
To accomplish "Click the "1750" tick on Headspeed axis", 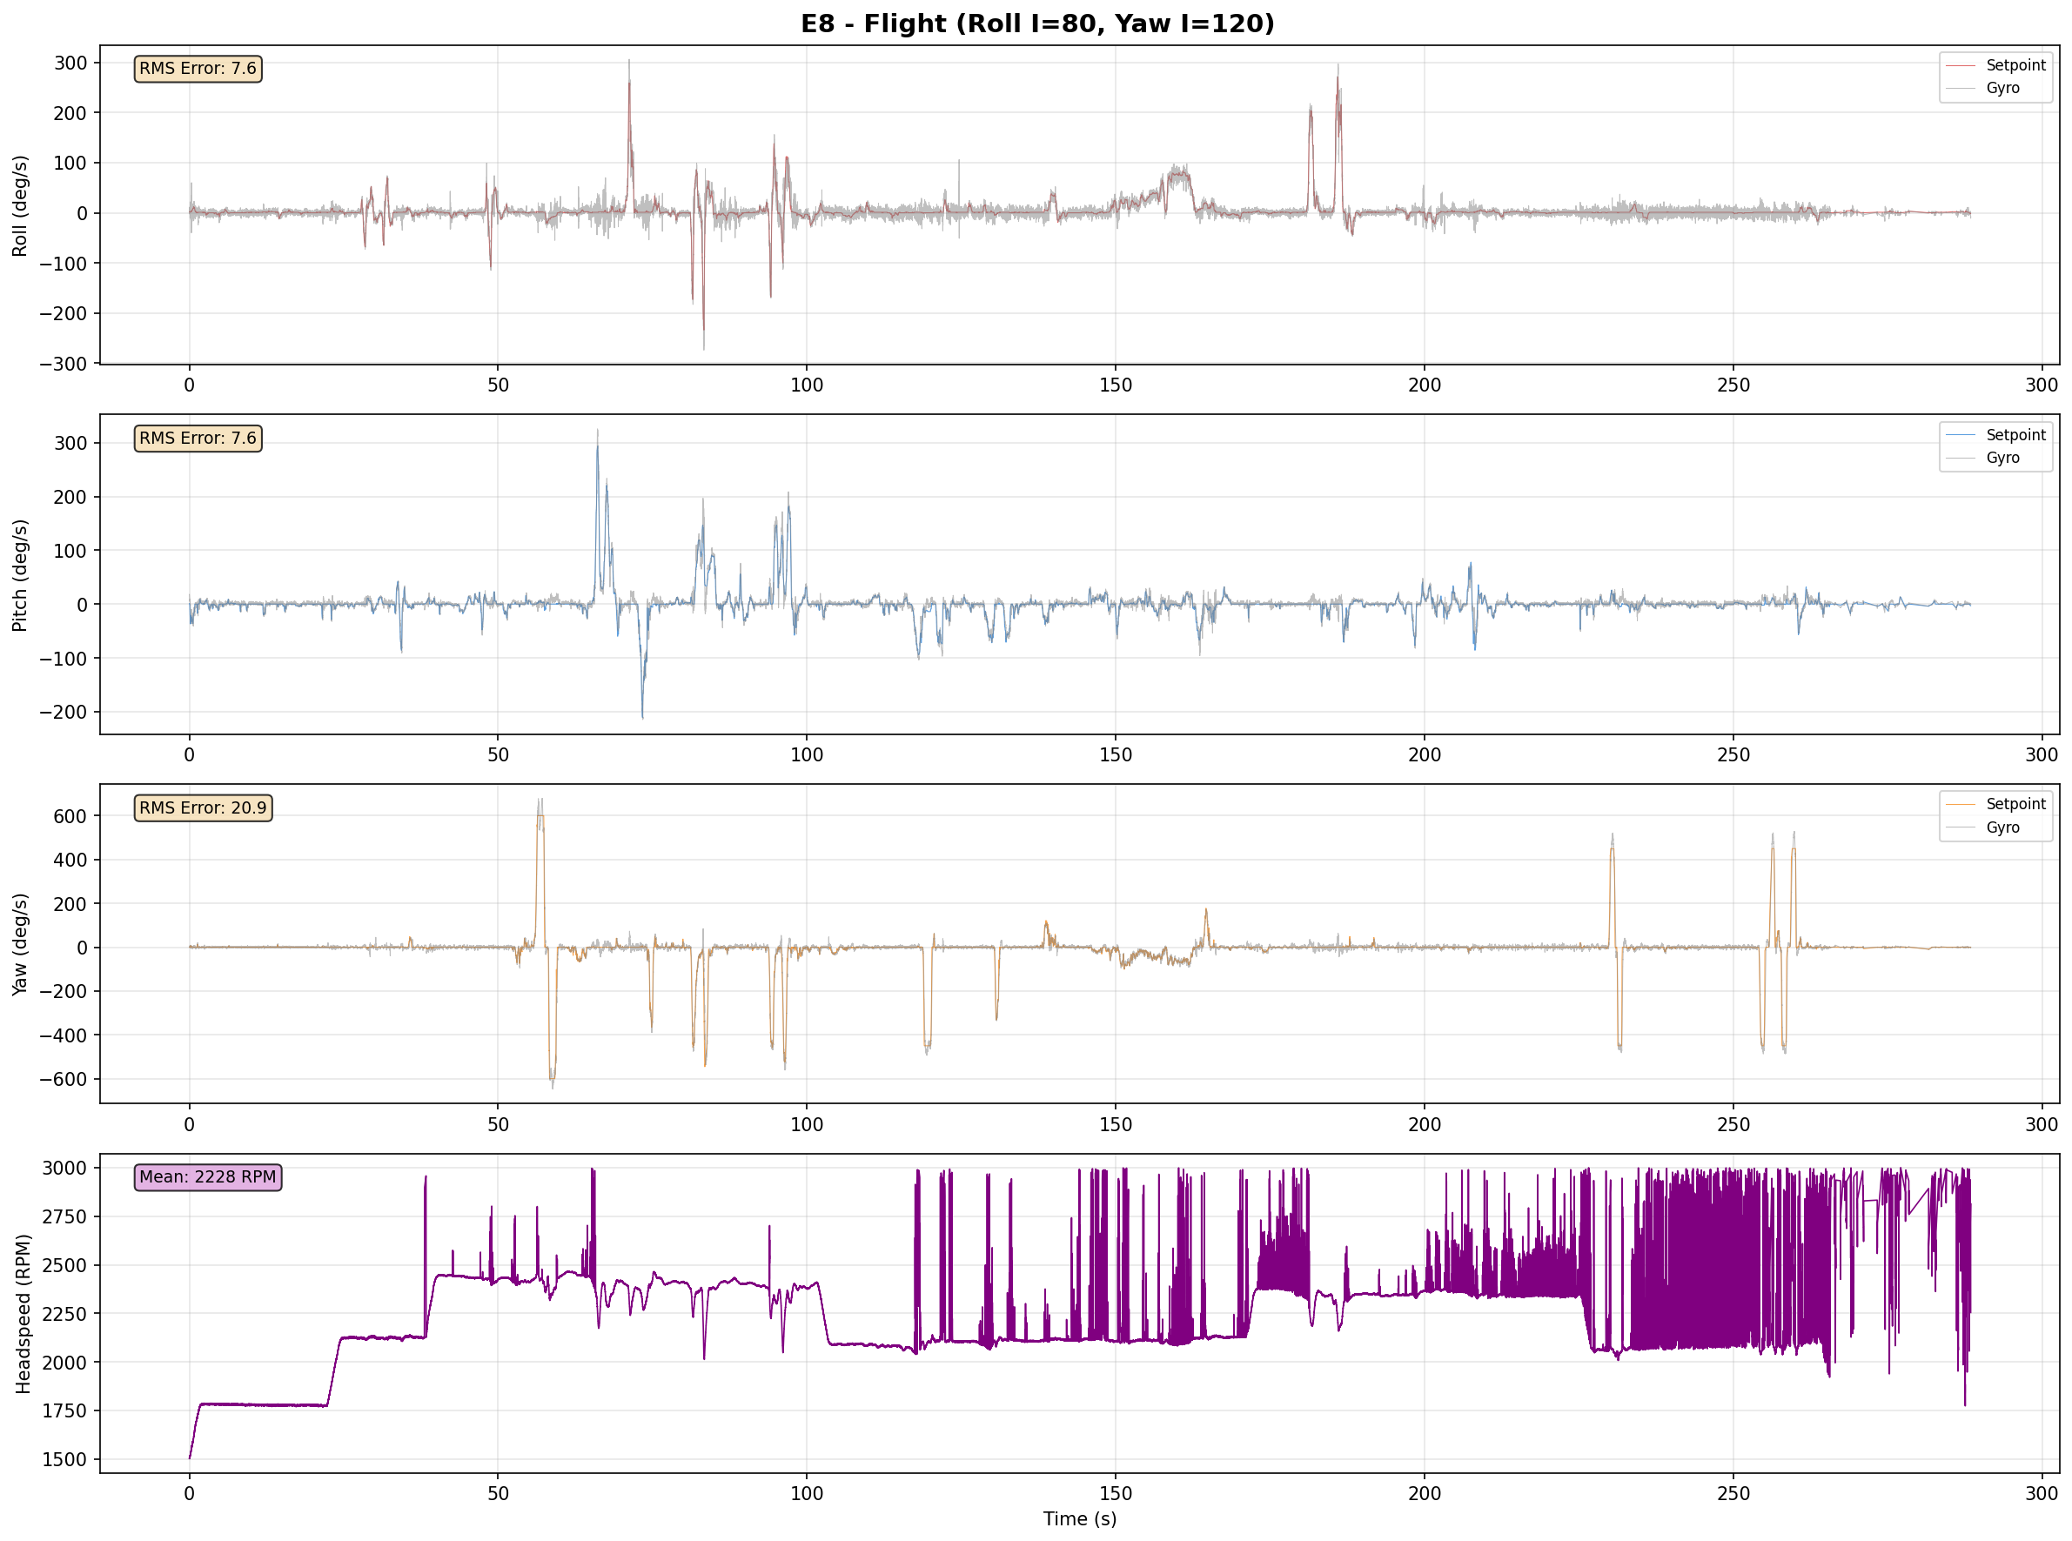I will (x=65, y=1411).
